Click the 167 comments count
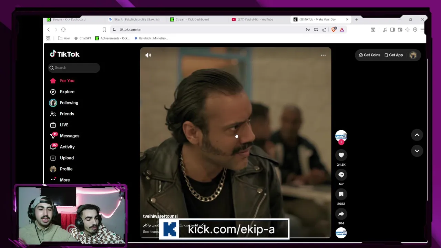441x248 pixels. coord(341,184)
